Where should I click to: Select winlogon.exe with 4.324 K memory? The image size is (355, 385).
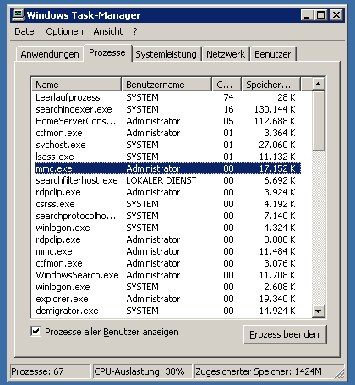pyautogui.click(x=167, y=228)
